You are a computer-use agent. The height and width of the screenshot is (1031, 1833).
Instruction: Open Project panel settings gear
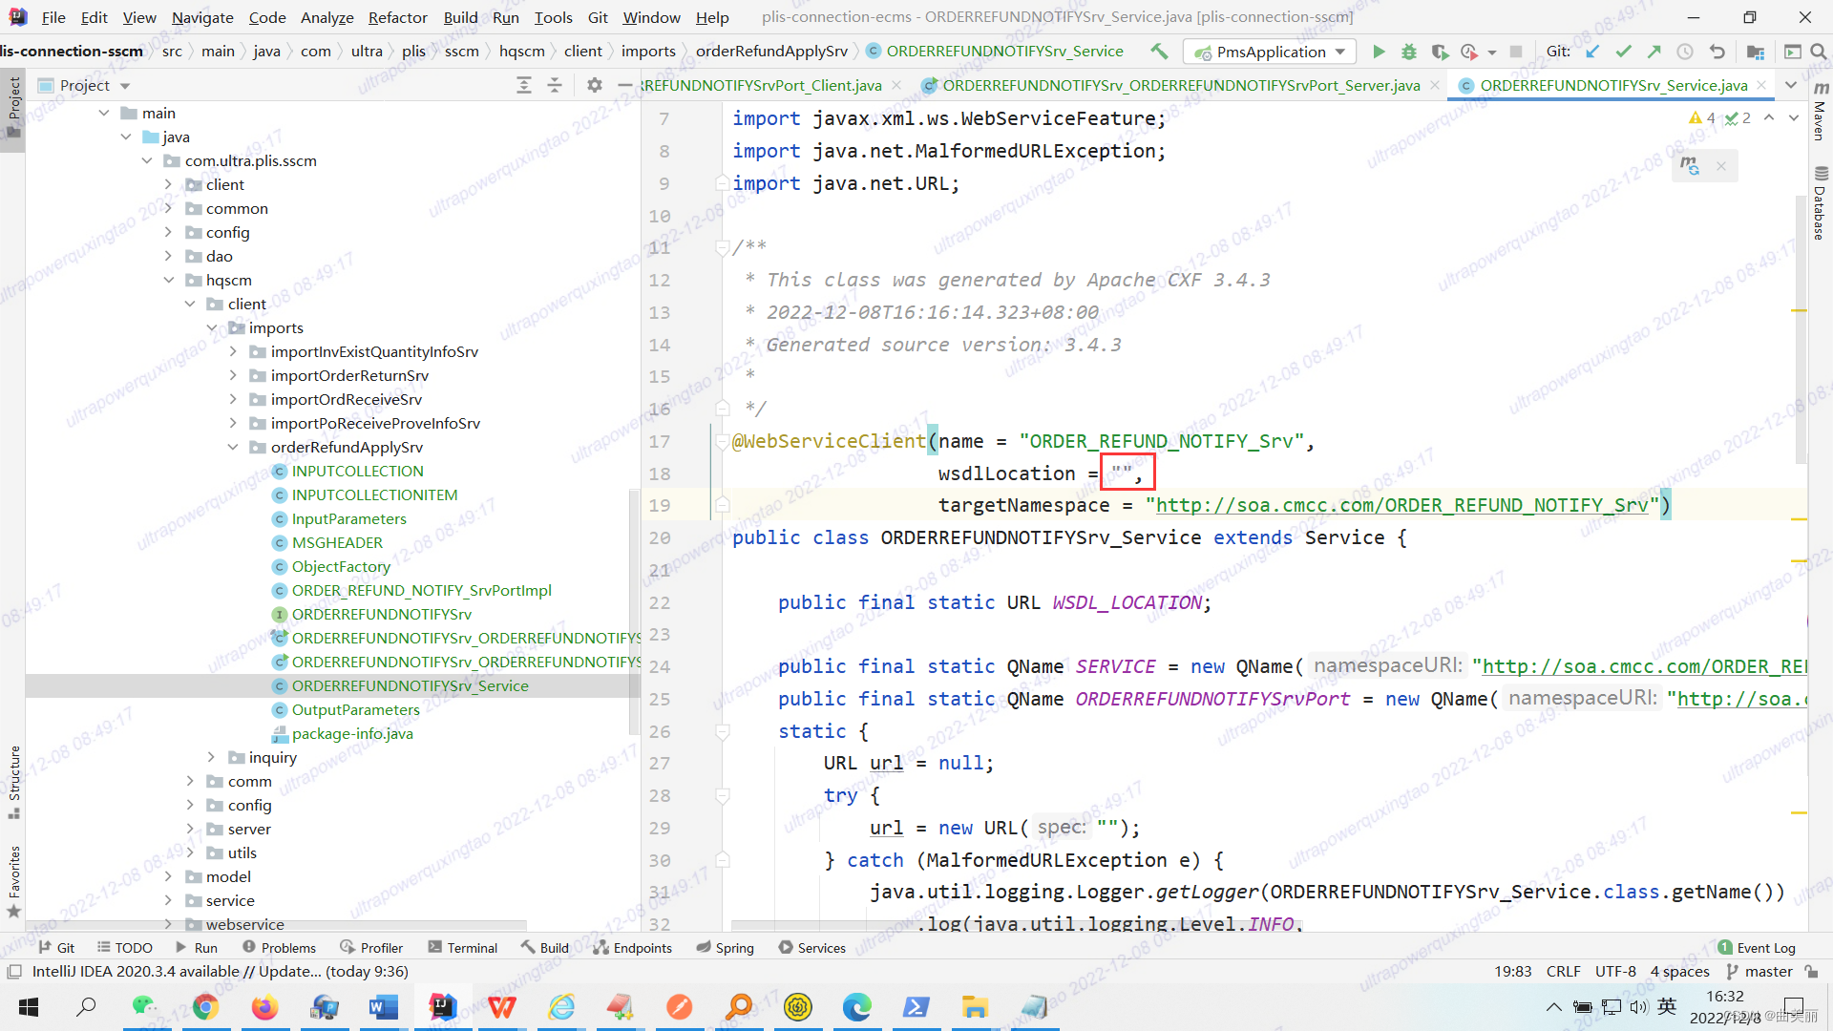595,85
